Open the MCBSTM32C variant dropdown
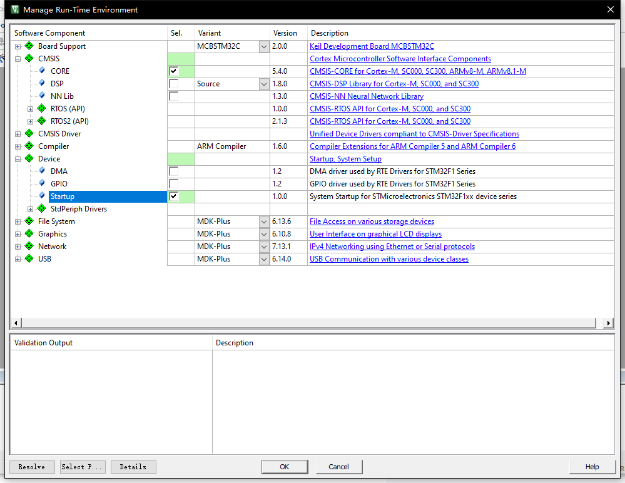Image resolution: width=625 pixels, height=483 pixels. click(x=264, y=47)
